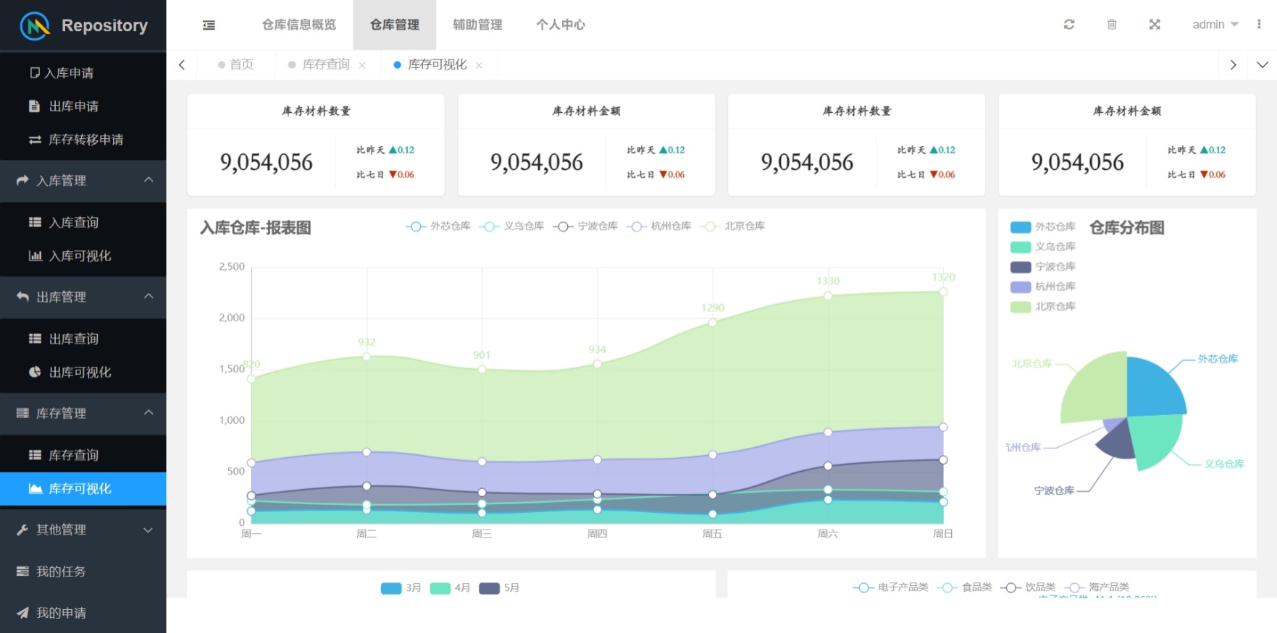Toggle the sidebar collapse hamburger icon
This screenshot has width=1277, height=633.
(209, 25)
